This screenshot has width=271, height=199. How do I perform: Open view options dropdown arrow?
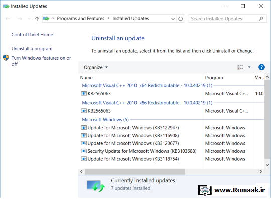249,67
